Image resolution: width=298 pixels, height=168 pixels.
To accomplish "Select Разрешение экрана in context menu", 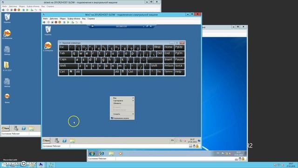I will pyautogui.click(x=122, y=118).
